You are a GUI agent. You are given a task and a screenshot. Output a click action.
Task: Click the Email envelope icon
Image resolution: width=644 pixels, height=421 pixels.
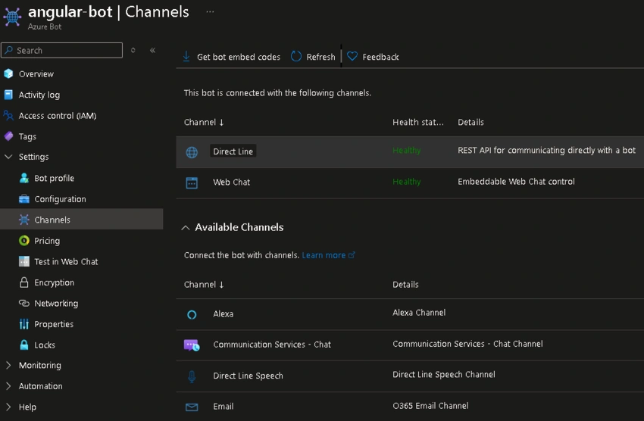pos(192,407)
